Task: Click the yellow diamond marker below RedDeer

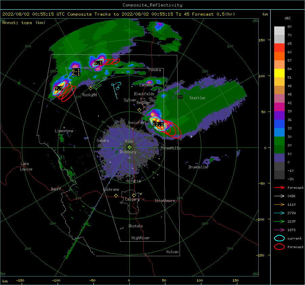Action: coord(139,110)
